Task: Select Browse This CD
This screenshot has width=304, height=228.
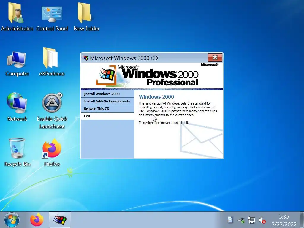Action: [x=107, y=109]
